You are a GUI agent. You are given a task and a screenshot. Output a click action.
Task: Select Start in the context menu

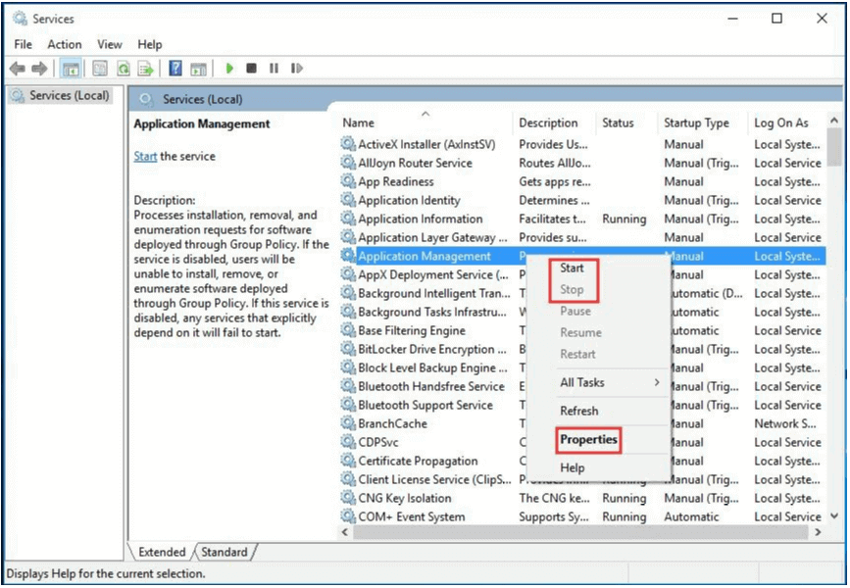click(x=572, y=268)
